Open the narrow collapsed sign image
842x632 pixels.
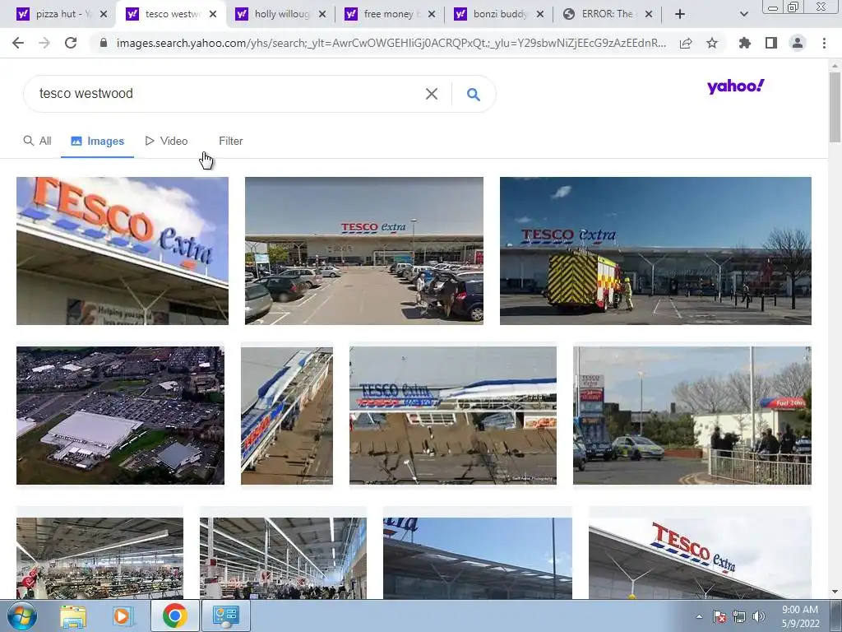point(287,416)
